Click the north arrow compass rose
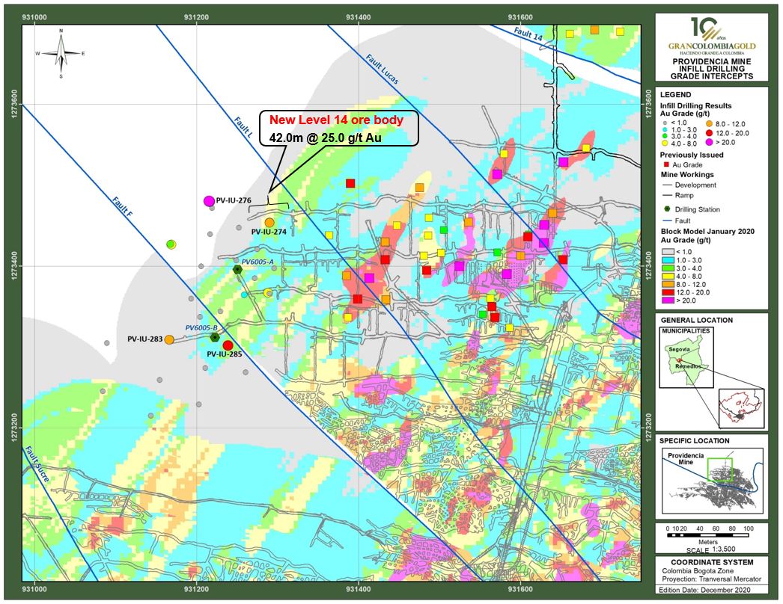This screenshot has height=604, width=783. [x=61, y=53]
